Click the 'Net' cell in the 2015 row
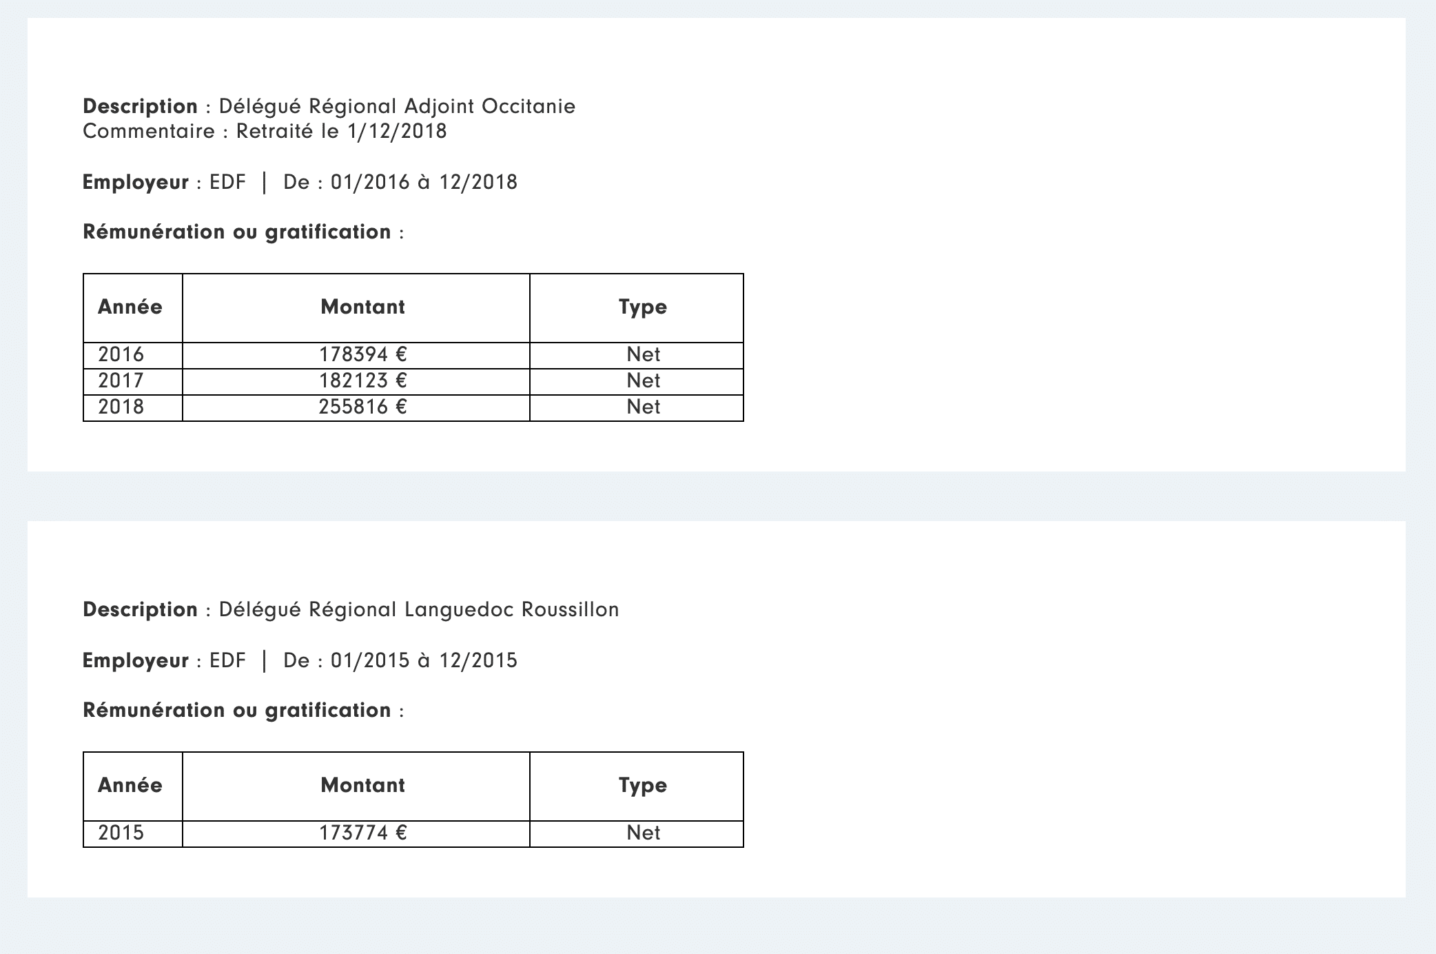 (643, 833)
